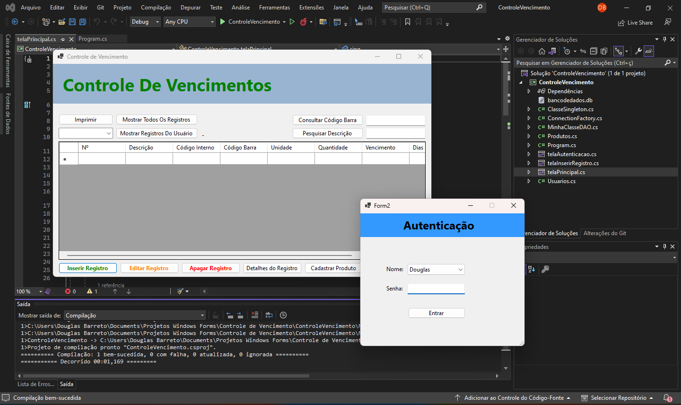Click input field beside Pesquisar Descrição
This screenshot has width=681, height=405.
pyautogui.click(x=395, y=133)
